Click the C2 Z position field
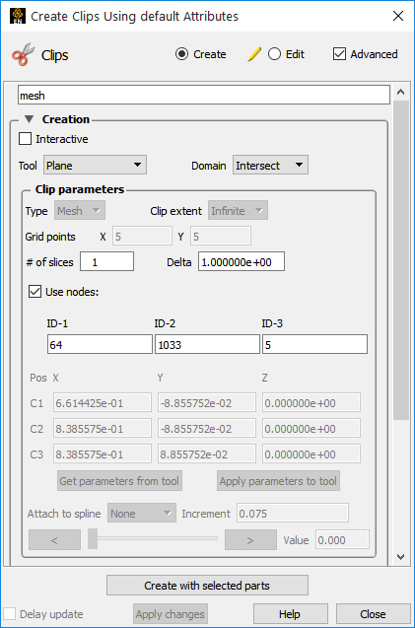The height and width of the screenshot is (628, 415). click(311, 429)
